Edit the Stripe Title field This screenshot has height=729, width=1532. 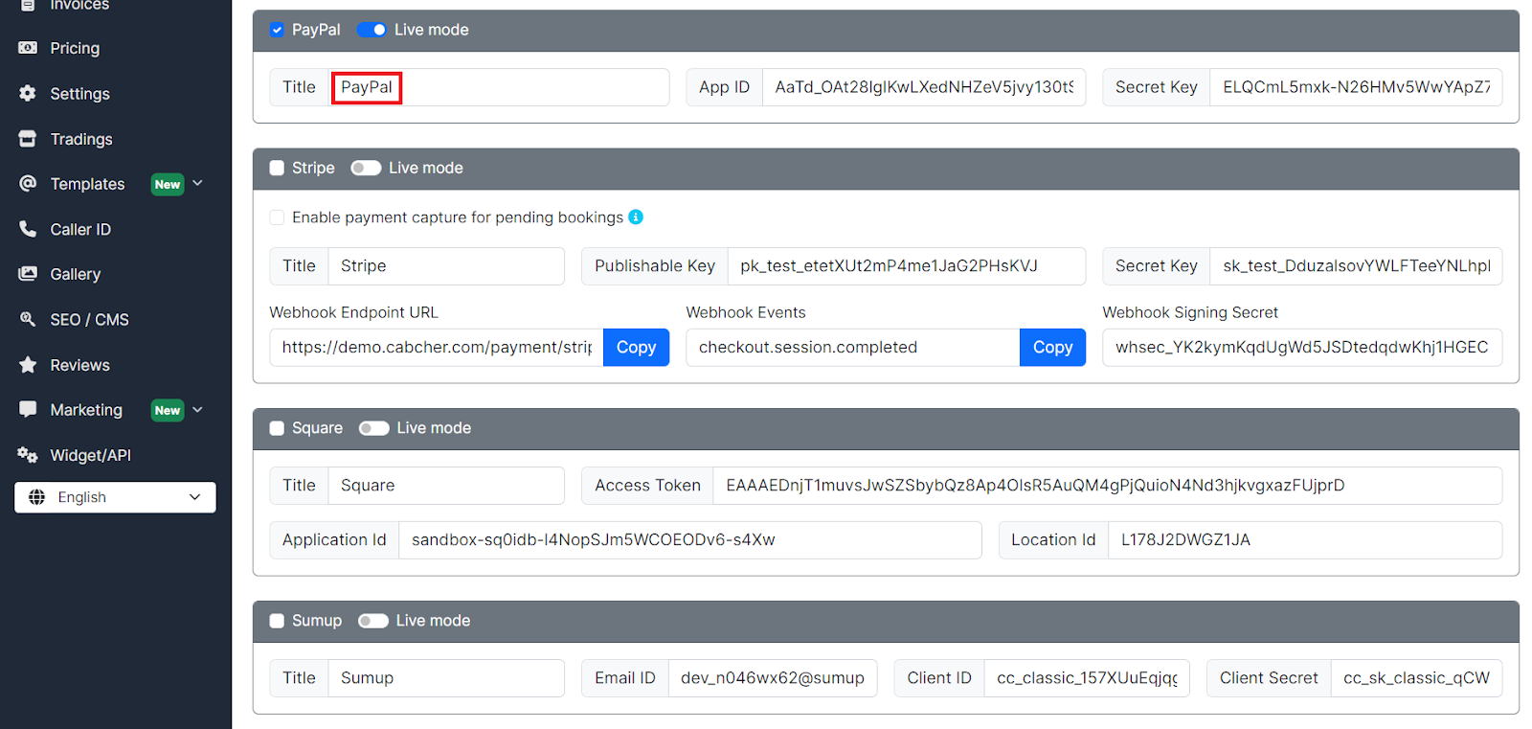[446, 266]
